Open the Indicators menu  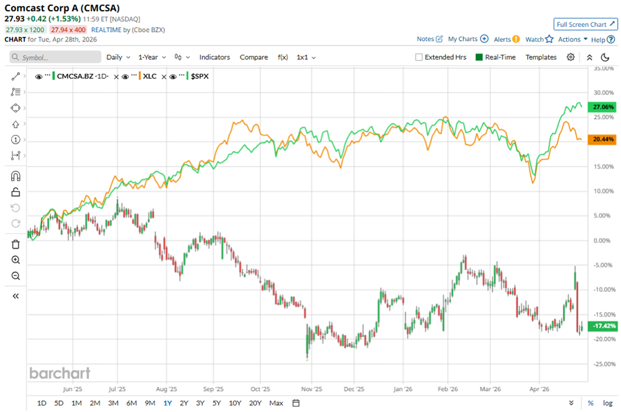click(214, 57)
